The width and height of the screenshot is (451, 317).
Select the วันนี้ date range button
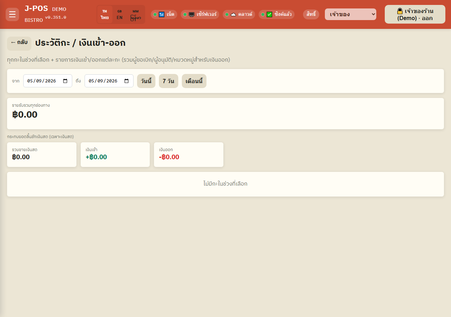[x=146, y=81]
